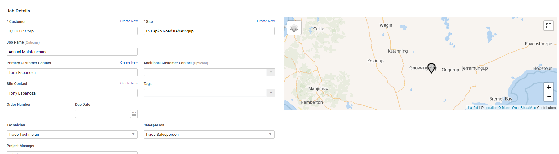
Task: Click the Due Date input field
Action: click(x=102, y=114)
